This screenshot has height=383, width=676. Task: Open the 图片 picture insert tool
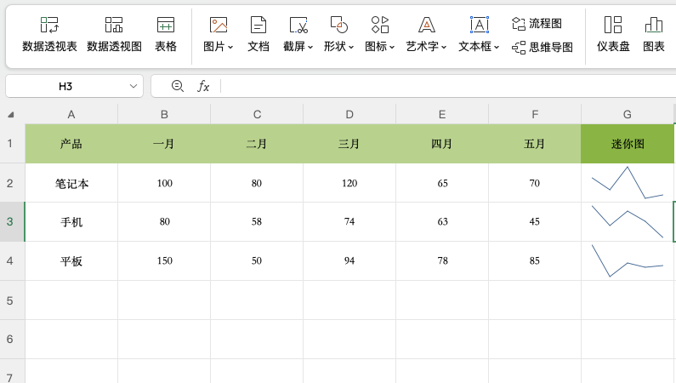point(219,35)
